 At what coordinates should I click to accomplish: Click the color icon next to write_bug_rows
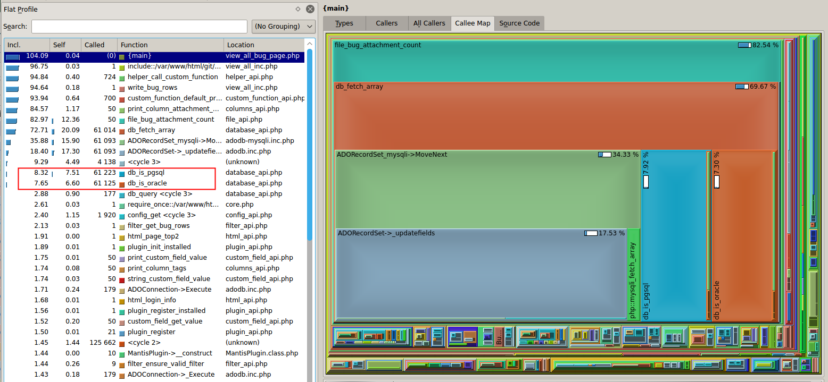(x=122, y=88)
